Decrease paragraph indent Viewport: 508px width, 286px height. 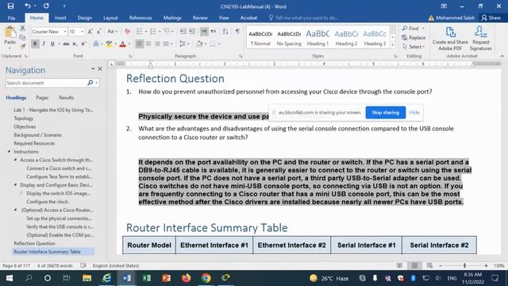point(183,32)
